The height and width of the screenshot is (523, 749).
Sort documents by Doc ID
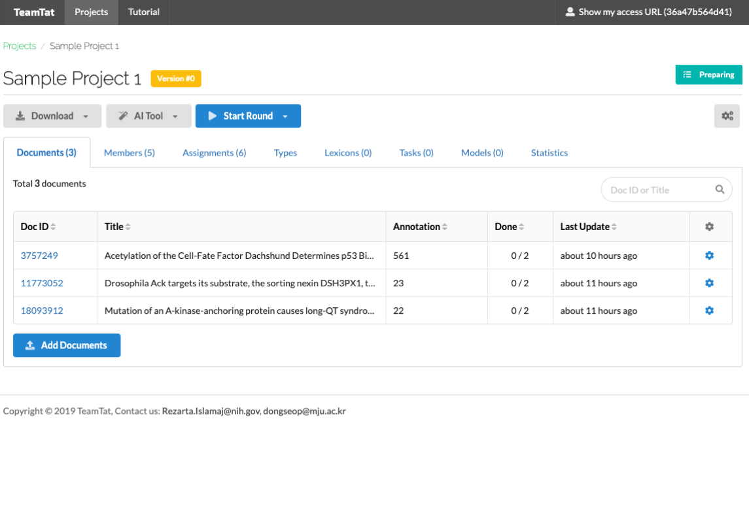click(x=38, y=227)
